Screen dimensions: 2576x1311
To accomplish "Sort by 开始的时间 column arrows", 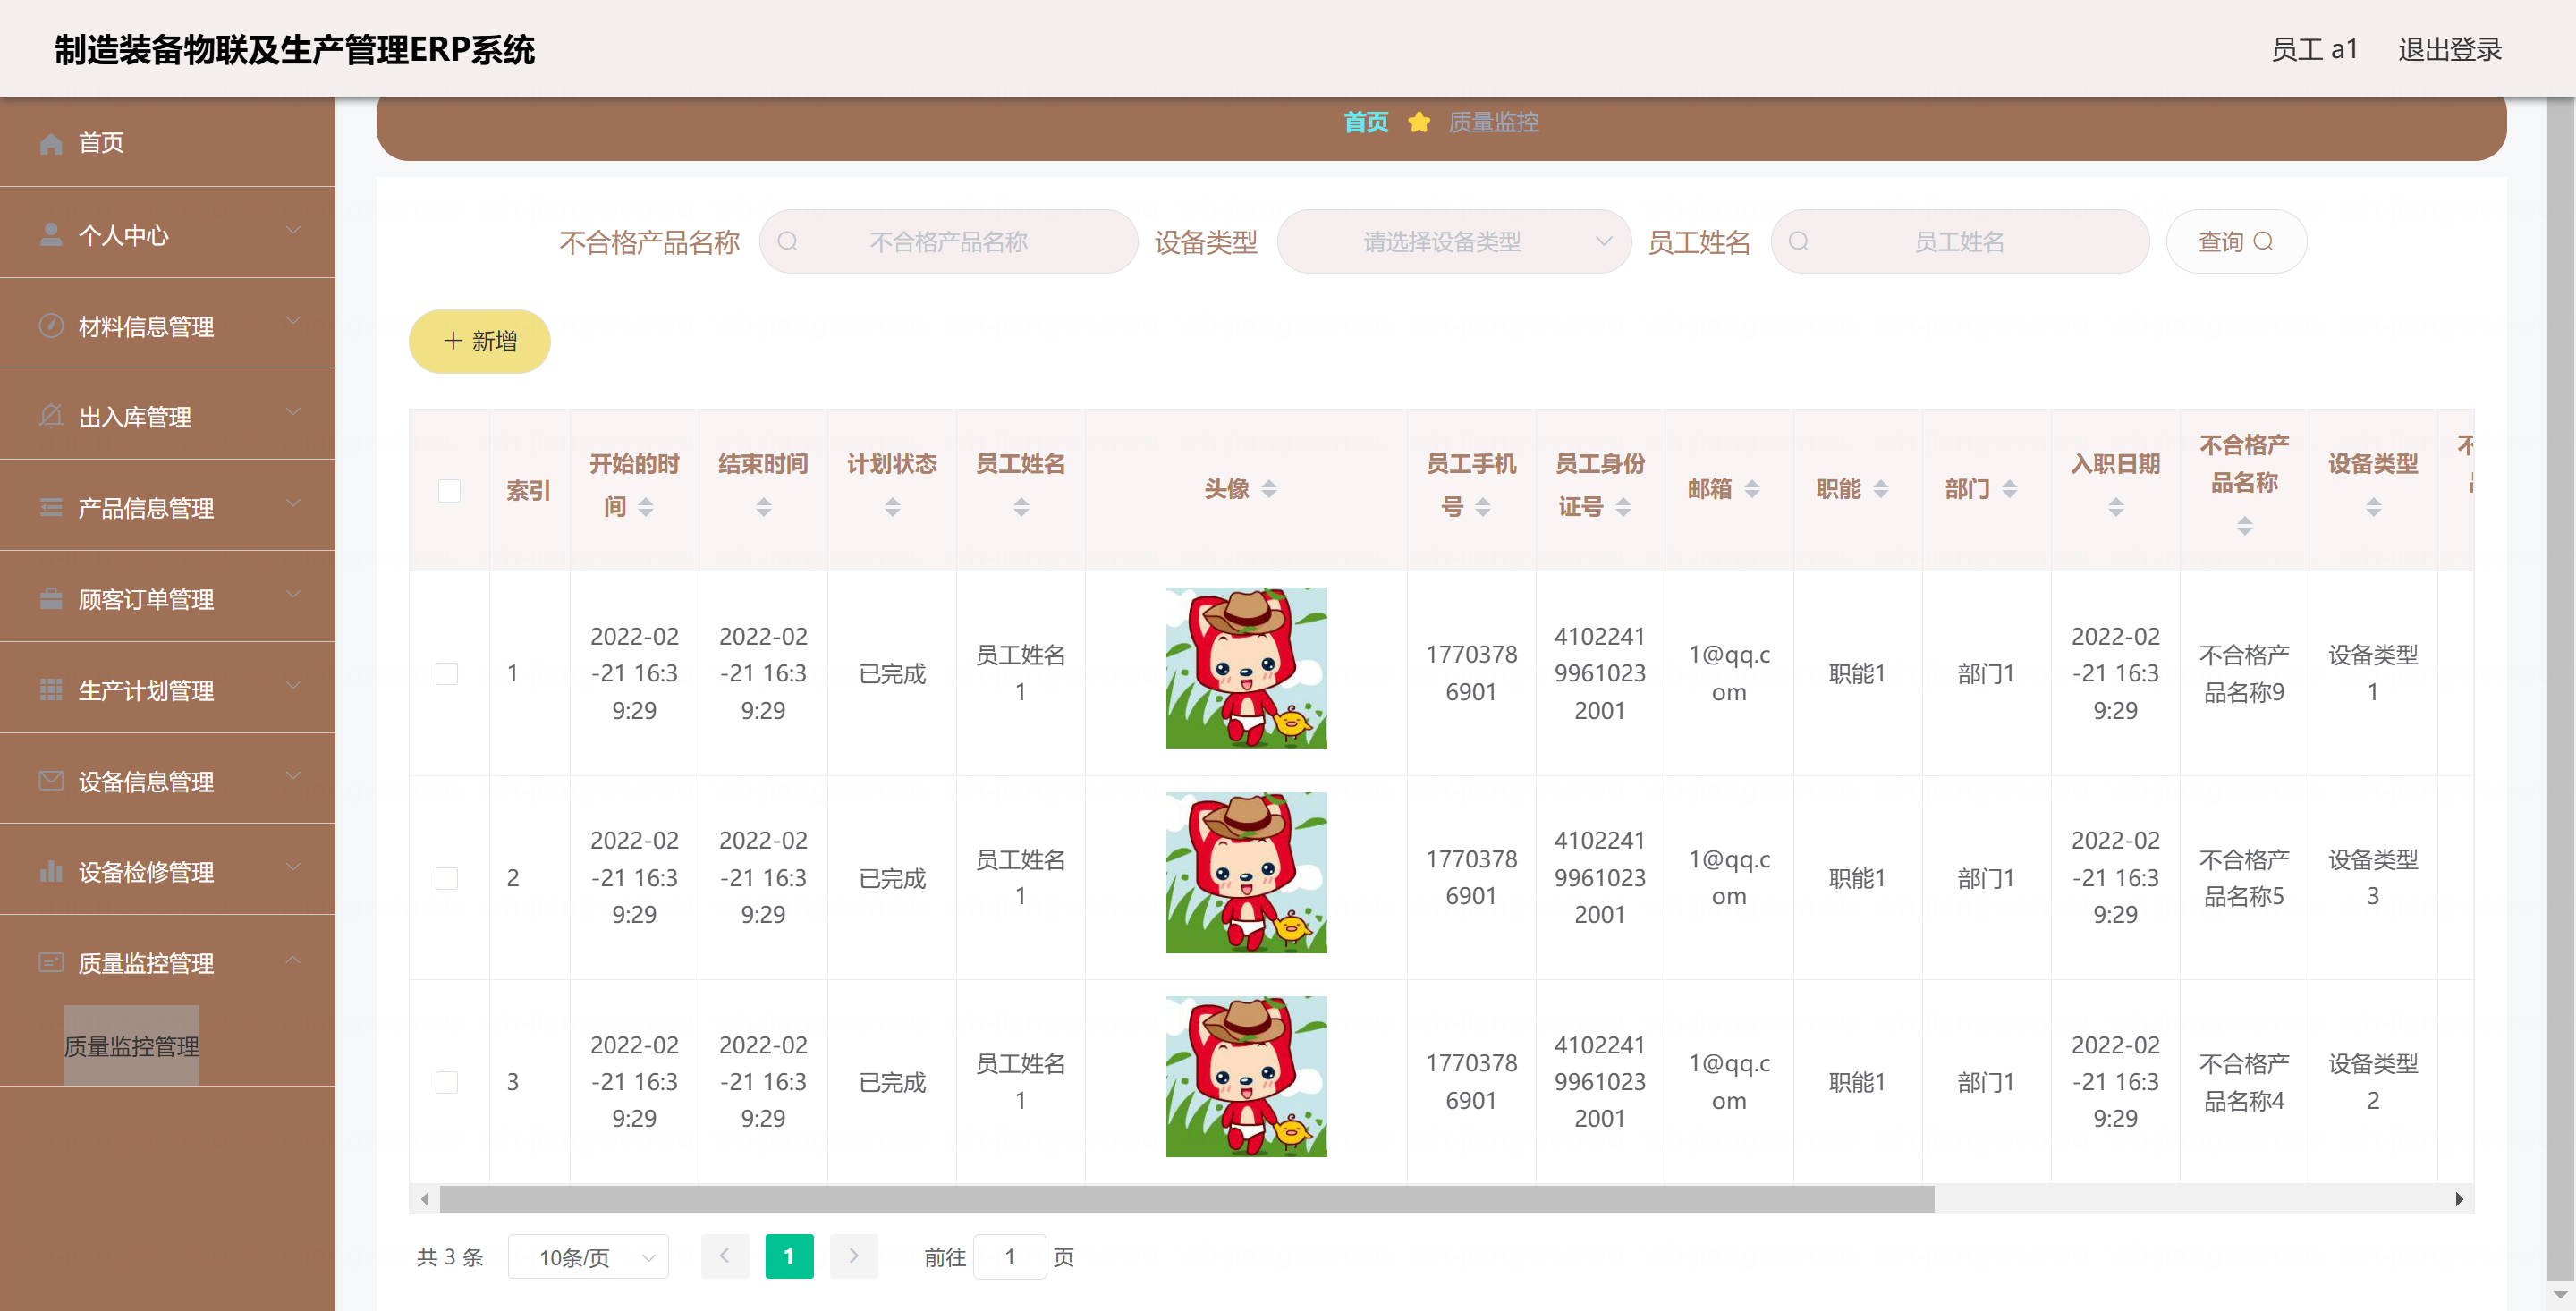I will pos(646,507).
